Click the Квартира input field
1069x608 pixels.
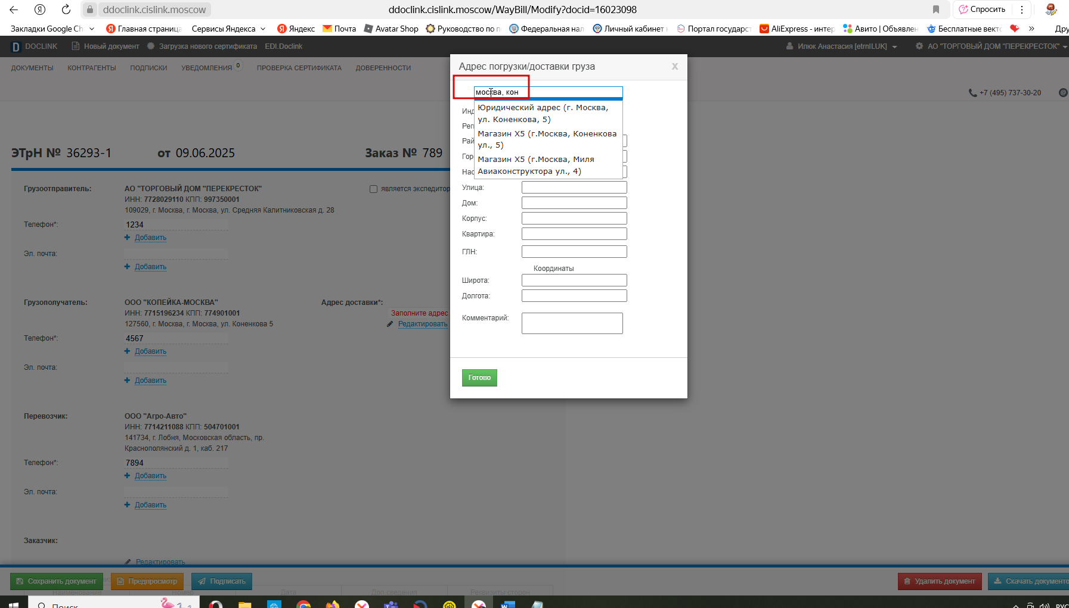coord(574,234)
